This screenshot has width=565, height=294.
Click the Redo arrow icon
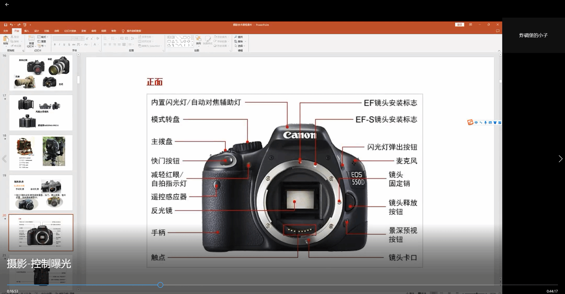point(19,25)
